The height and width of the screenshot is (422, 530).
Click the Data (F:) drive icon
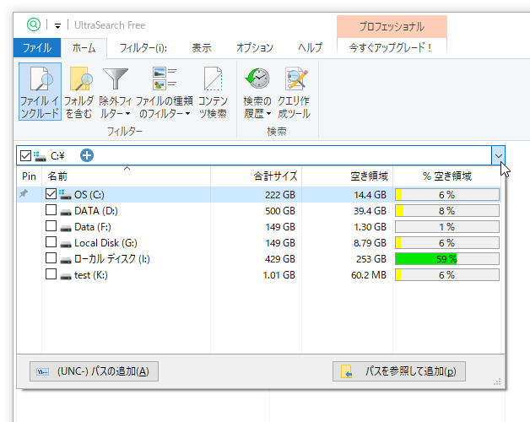pos(66,228)
